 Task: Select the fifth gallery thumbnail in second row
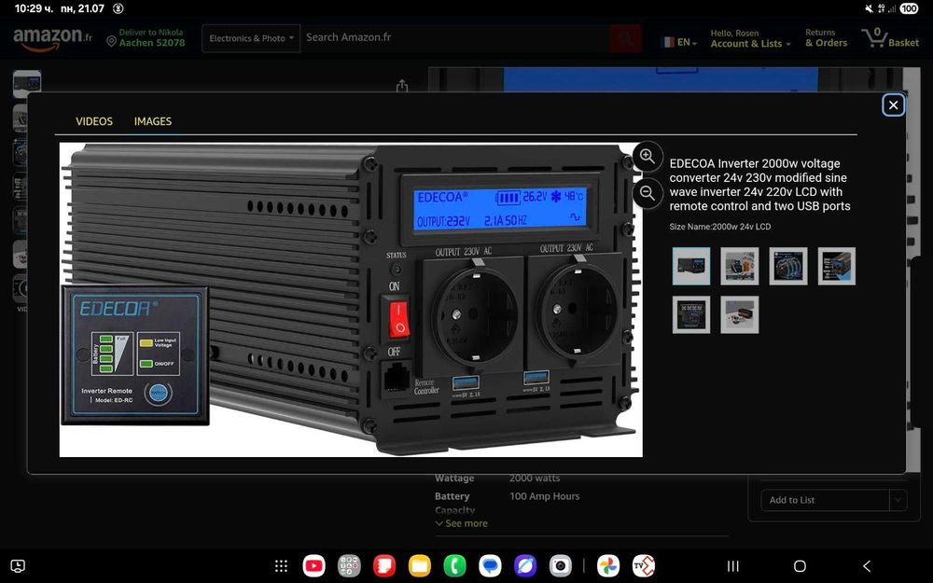[690, 314]
